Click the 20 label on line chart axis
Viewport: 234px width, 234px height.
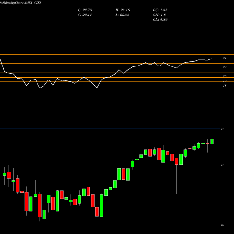click(224, 76)
